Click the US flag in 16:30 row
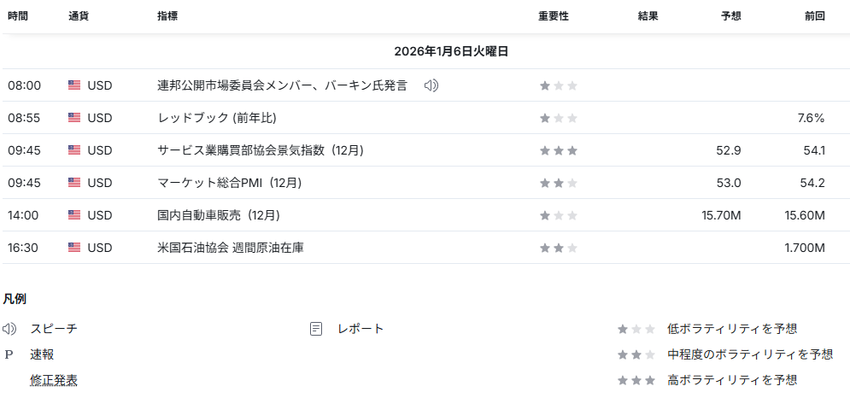 74,248
